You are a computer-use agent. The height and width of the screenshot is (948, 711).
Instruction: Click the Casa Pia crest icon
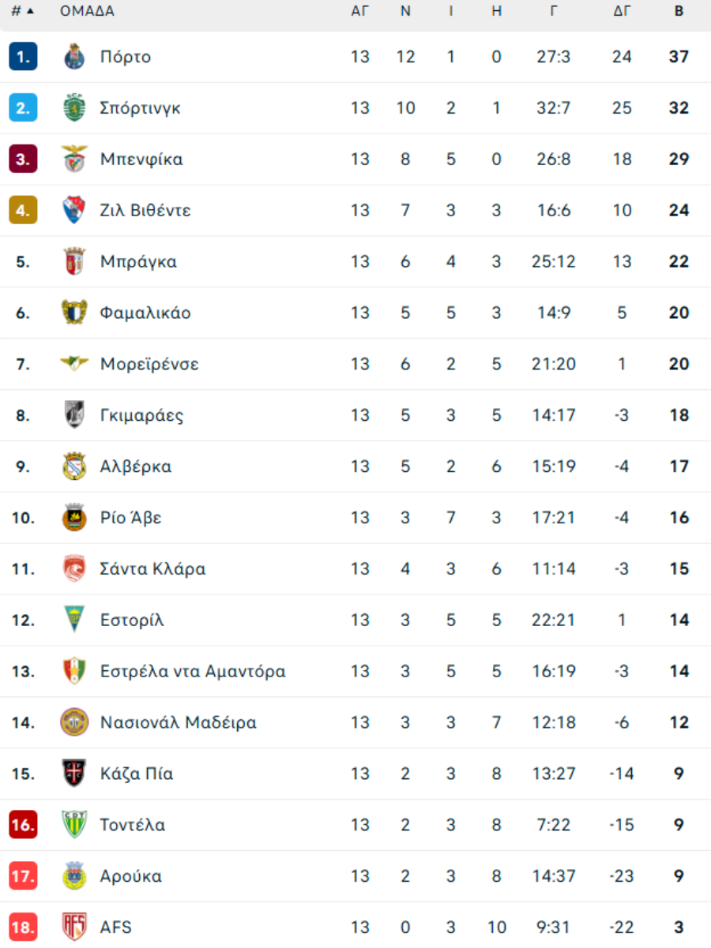(x=74, y=774)
